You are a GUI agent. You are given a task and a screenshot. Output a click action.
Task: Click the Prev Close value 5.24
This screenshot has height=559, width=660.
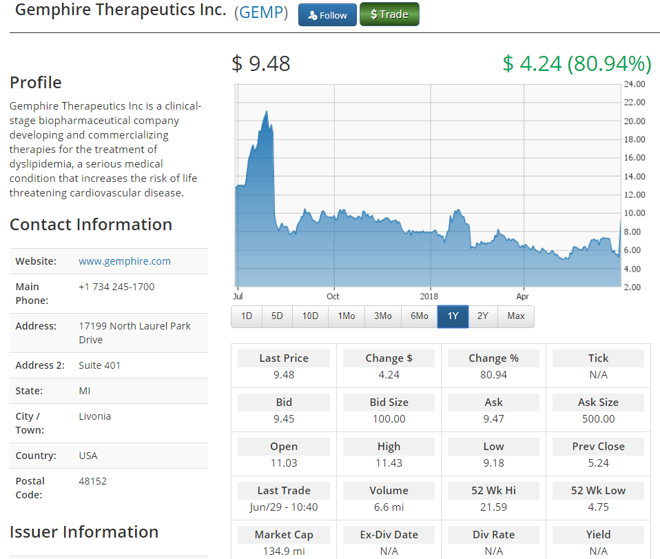pos(599,463)
